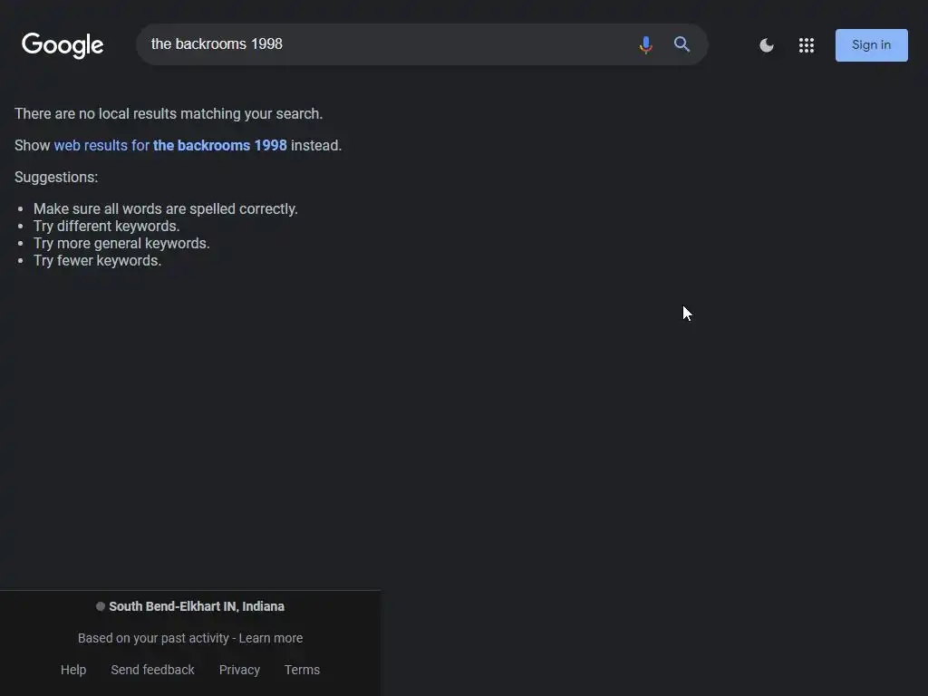Click 'South Bend-Elkhart IN, Indiana' location text
The width and height of the screenshot is (928, 696).
click(197, 606)
